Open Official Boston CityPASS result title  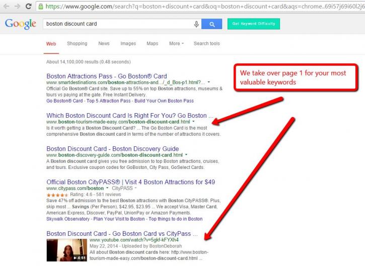130,182
